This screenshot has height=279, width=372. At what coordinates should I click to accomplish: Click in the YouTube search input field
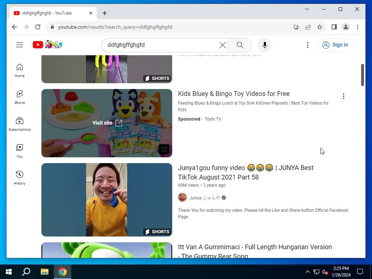pos(161,45)
